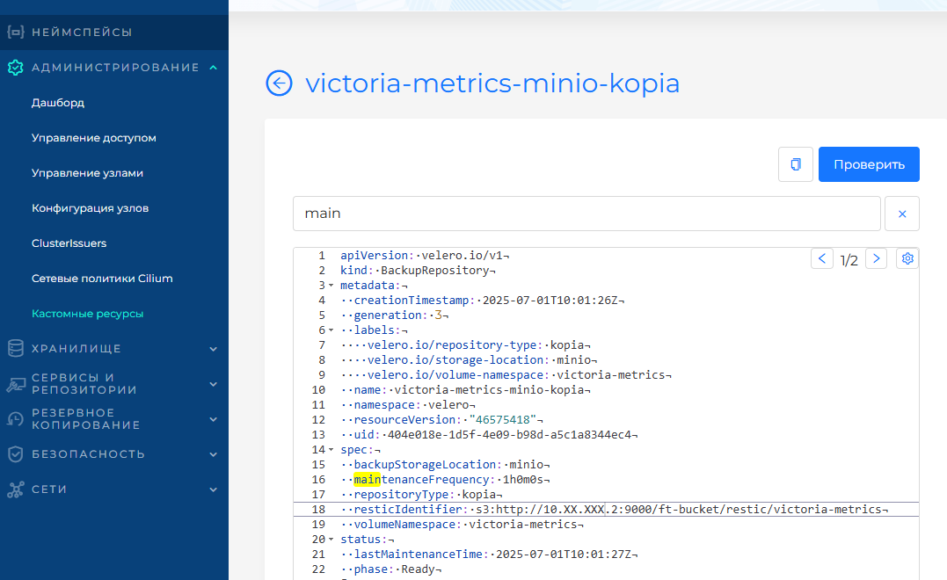Open ClusterIssuers link in sidebar
Screen dimensions: 947x580
[69, 243]
